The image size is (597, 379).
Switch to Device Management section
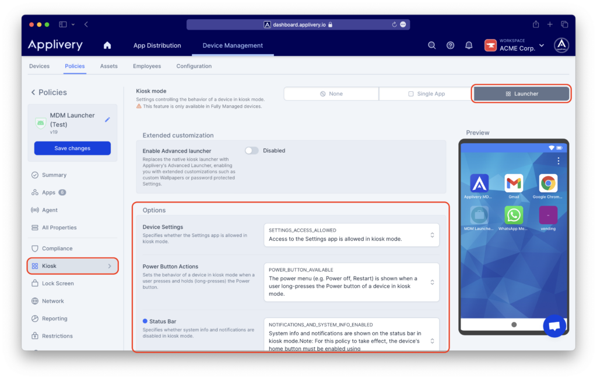[x=233, y=45]
